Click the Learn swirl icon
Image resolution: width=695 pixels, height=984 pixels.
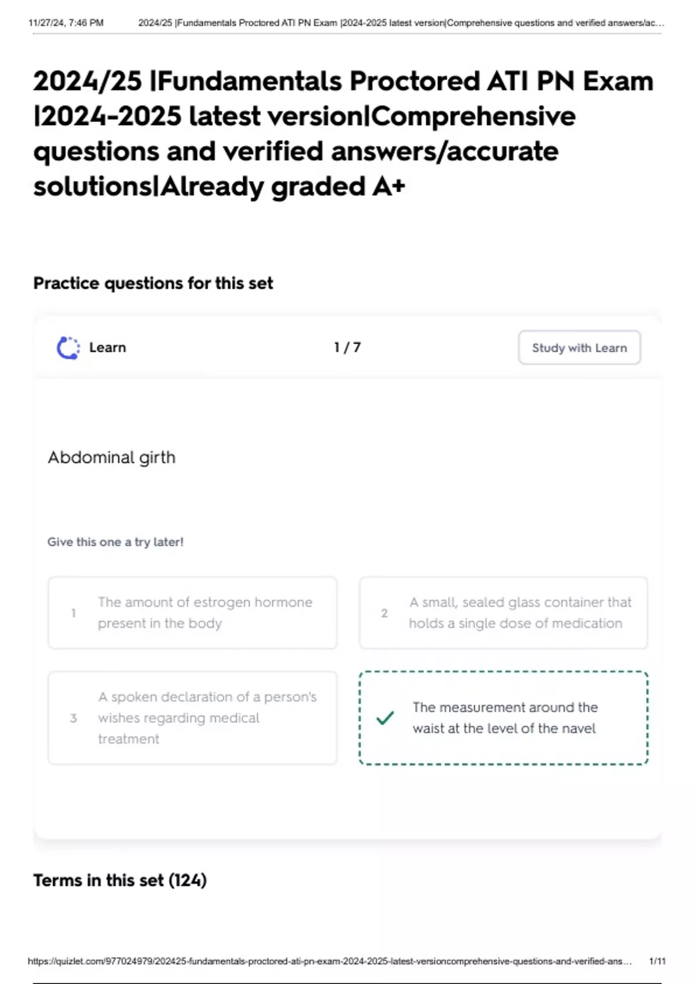tap(68, 348)
